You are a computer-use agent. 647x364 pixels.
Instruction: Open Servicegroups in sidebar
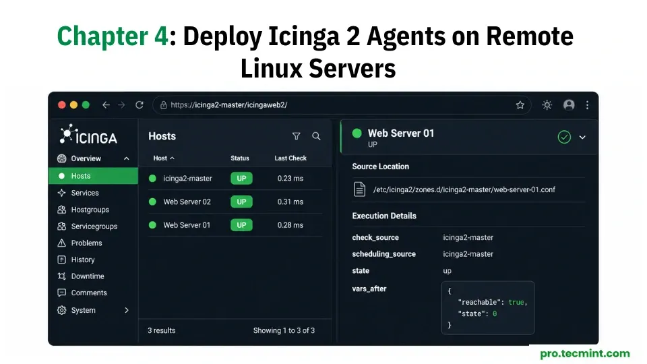[94, 226]
